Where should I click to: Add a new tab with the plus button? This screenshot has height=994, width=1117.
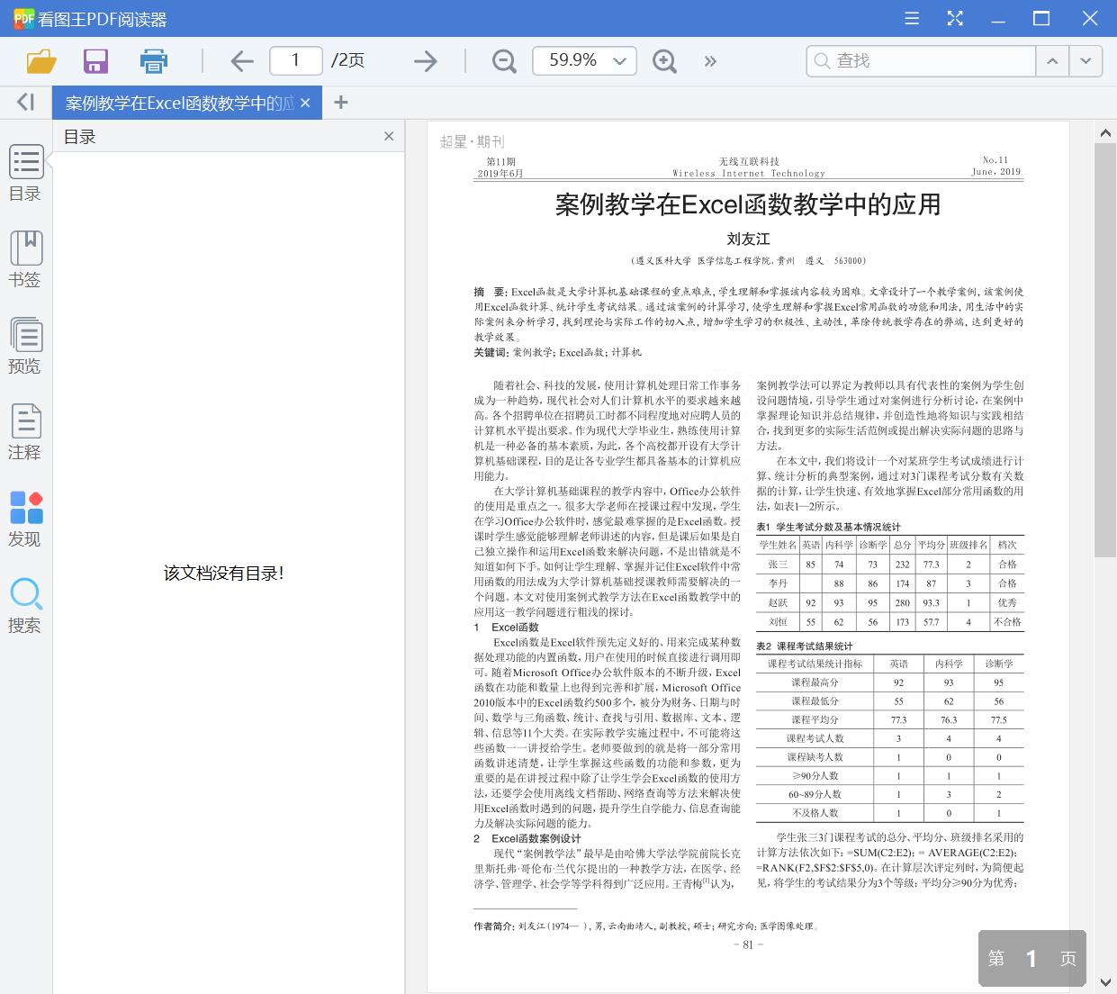point(340,103)
